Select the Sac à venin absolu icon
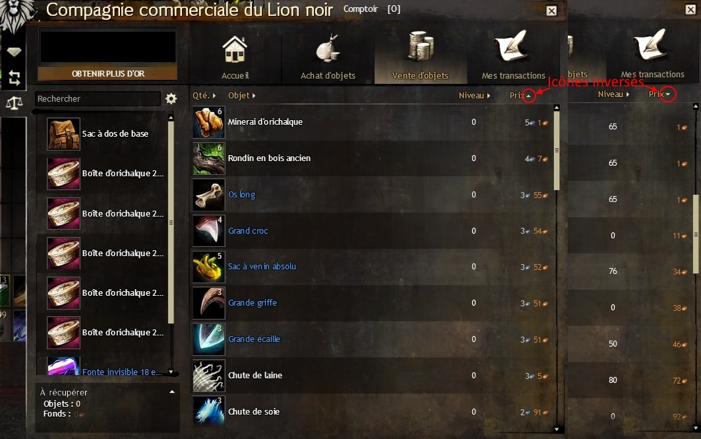 tap(209, 267)
